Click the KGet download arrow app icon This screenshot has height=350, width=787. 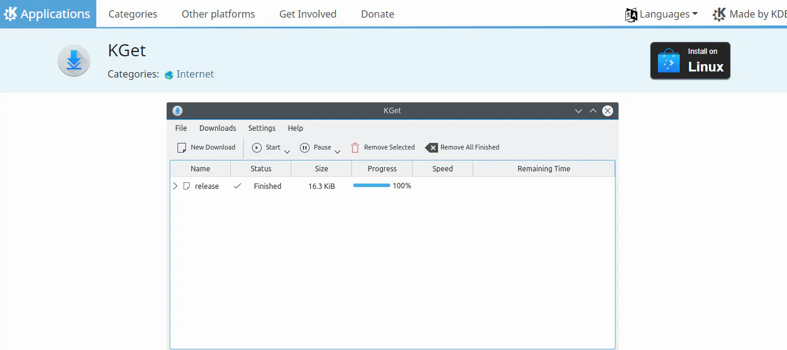point(73,60)
